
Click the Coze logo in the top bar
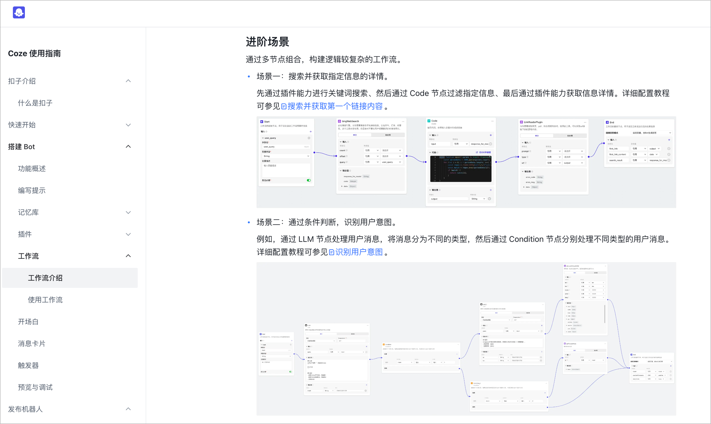(18, 12)
